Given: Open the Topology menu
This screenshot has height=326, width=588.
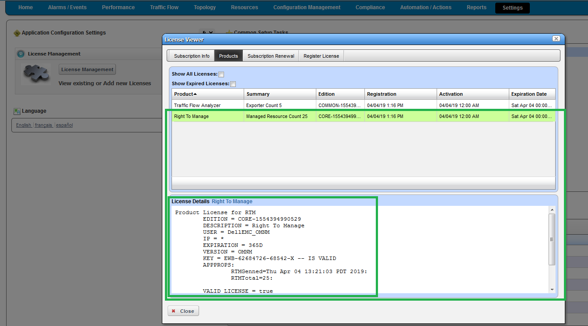Looking at the screenshot, I should (x=204, y=7).
